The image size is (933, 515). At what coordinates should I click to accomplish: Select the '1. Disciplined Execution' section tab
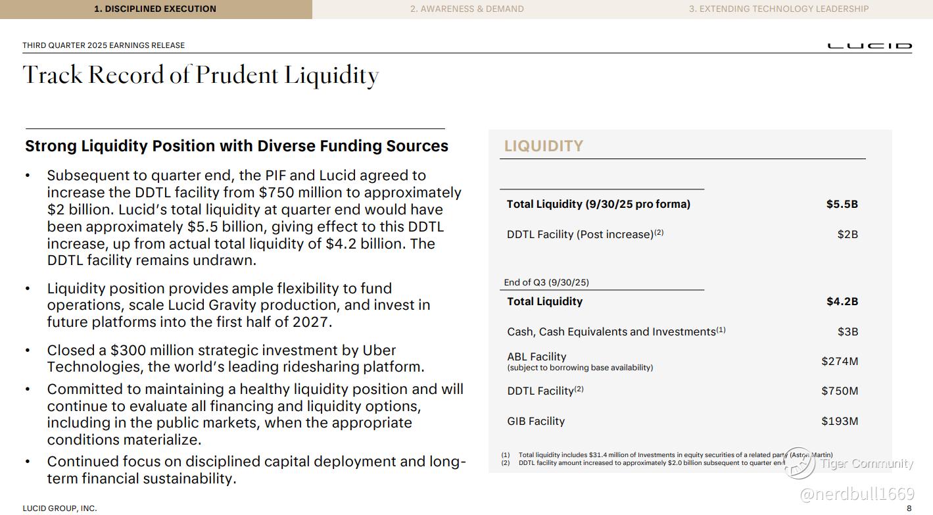[x=156, y=9]
